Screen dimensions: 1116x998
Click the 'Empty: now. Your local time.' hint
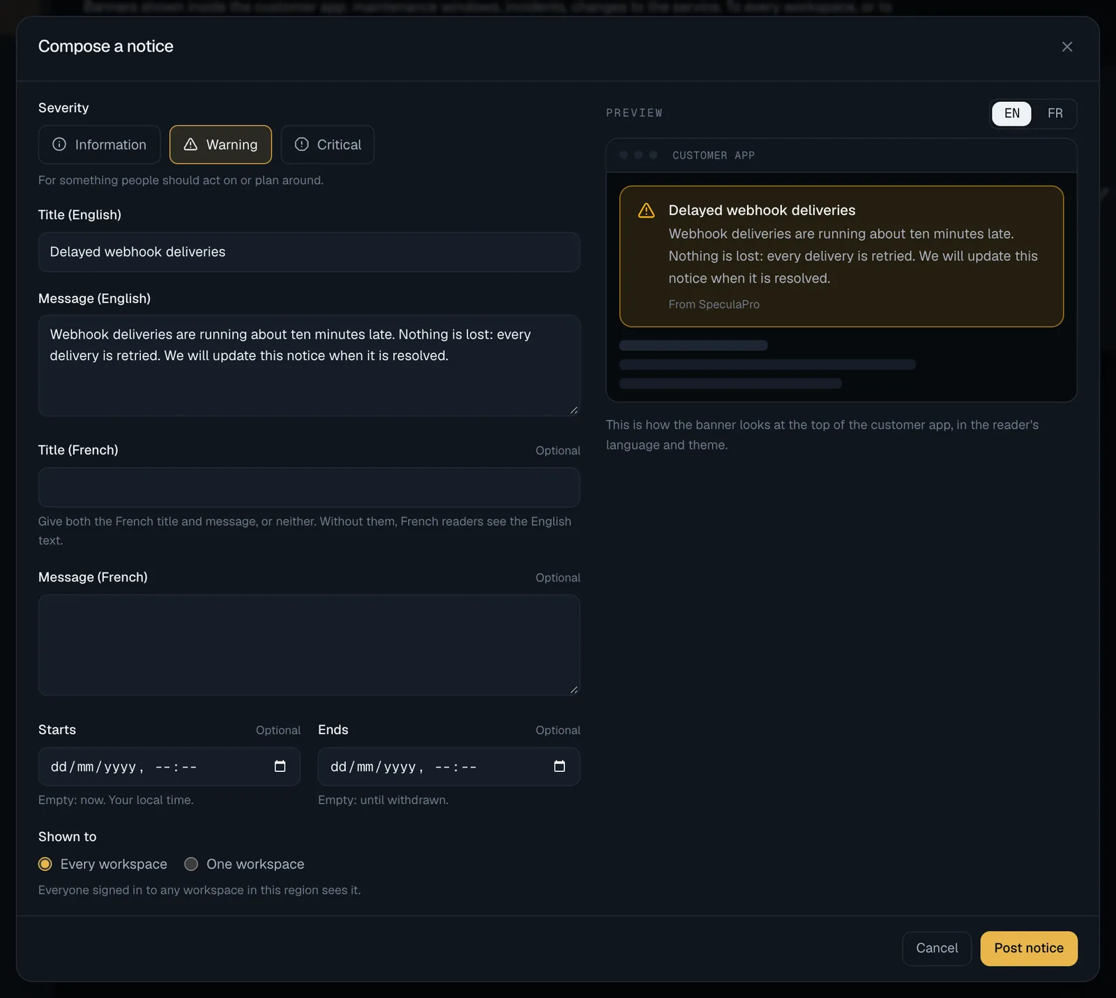pos(116,800)
